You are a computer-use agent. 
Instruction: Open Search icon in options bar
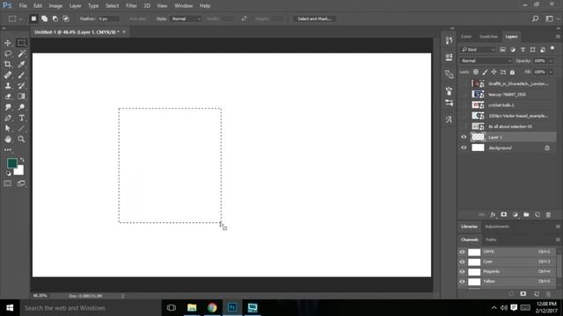tap(535, 18)
